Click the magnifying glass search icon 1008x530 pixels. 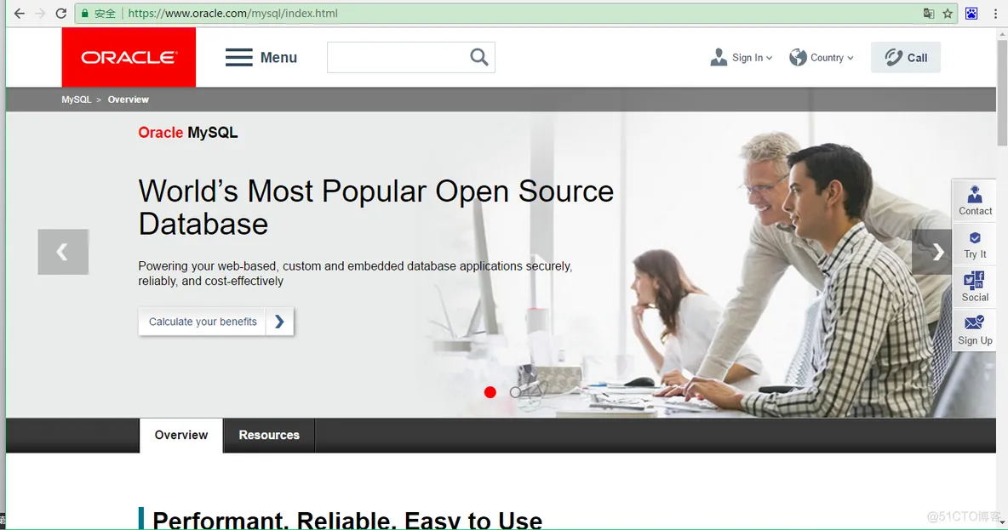[479, 57]
